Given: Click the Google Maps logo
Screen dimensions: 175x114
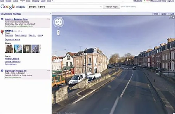Looking at the screenshot, I should tap(13, 7).
